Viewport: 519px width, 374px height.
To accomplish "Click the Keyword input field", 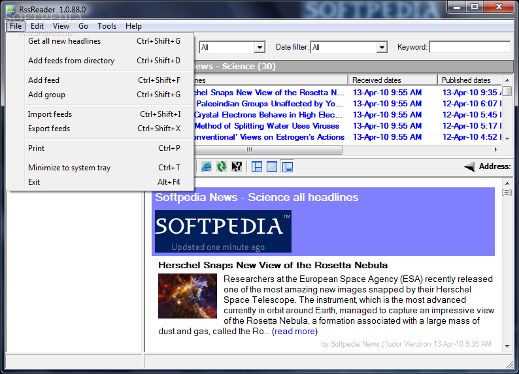I will (x=470, y=47).
